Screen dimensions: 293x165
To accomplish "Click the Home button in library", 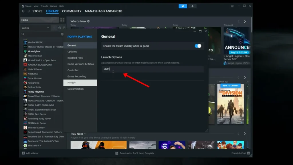I will 39,20.
